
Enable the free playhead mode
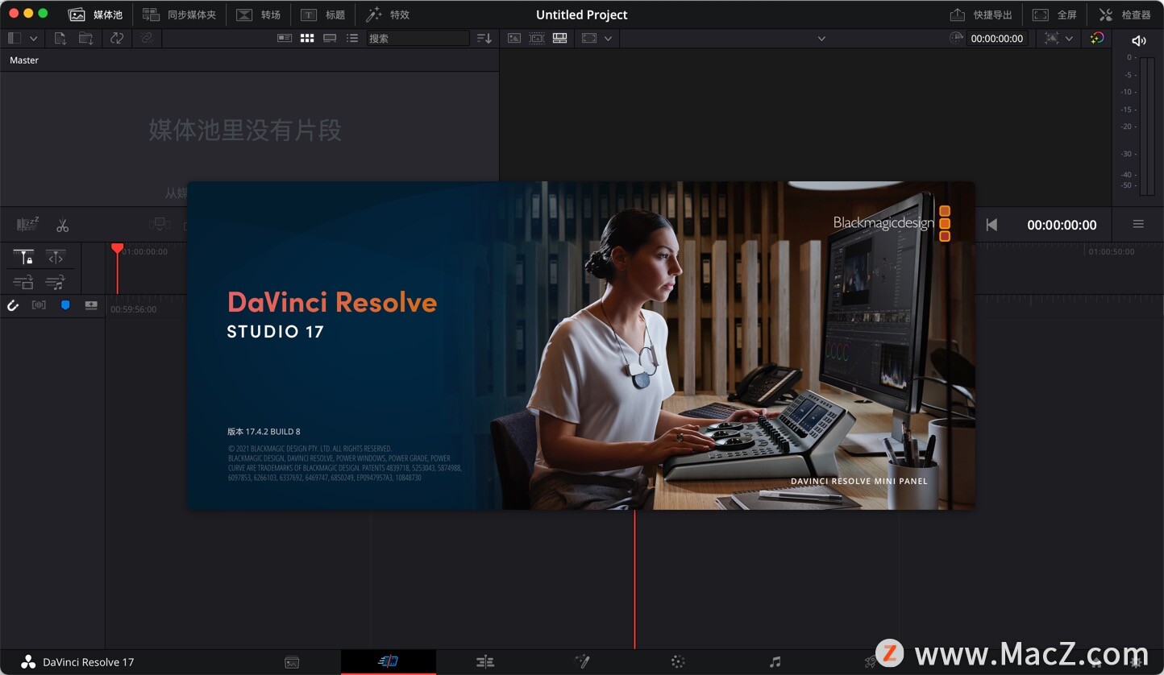click(56, 257)
